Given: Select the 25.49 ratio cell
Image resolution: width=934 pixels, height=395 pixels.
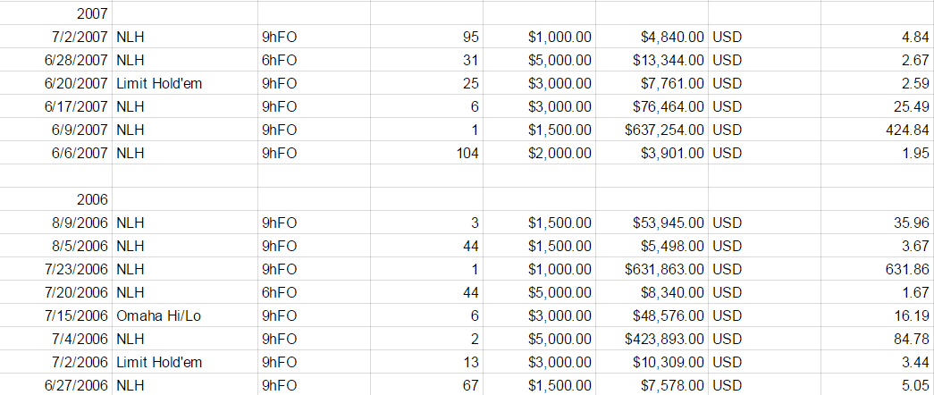Looking at the screenshot, I should [878, 106].
